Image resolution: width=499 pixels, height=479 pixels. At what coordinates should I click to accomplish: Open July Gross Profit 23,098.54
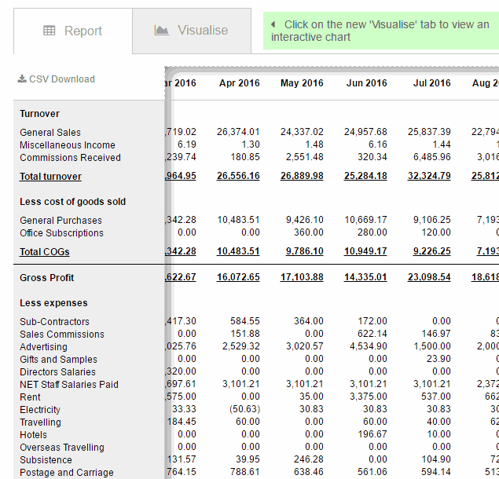point(429,277)
